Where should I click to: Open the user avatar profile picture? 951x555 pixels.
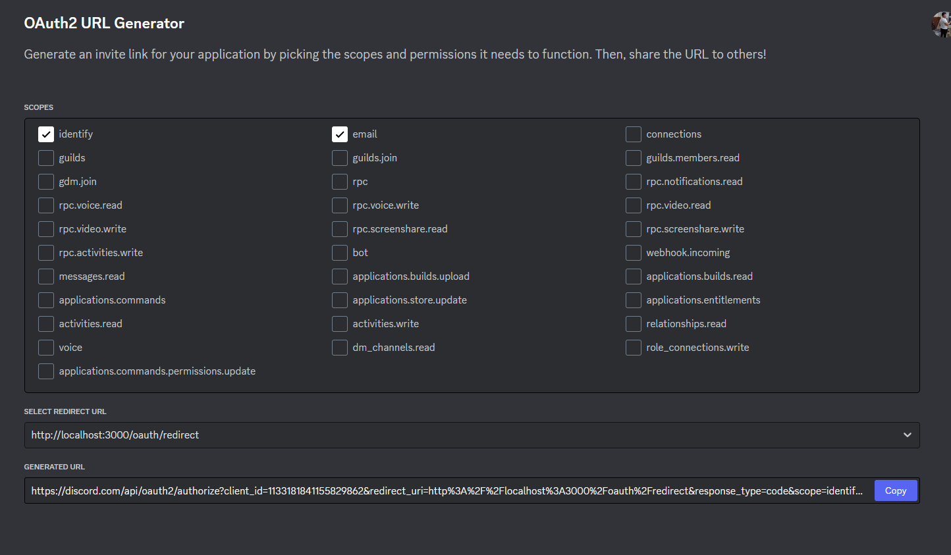coord(942,24)
